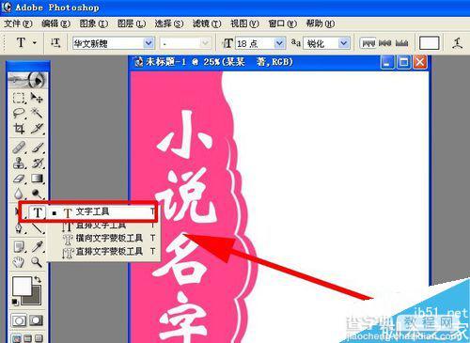Reset to default foreground and background colors

15,302
